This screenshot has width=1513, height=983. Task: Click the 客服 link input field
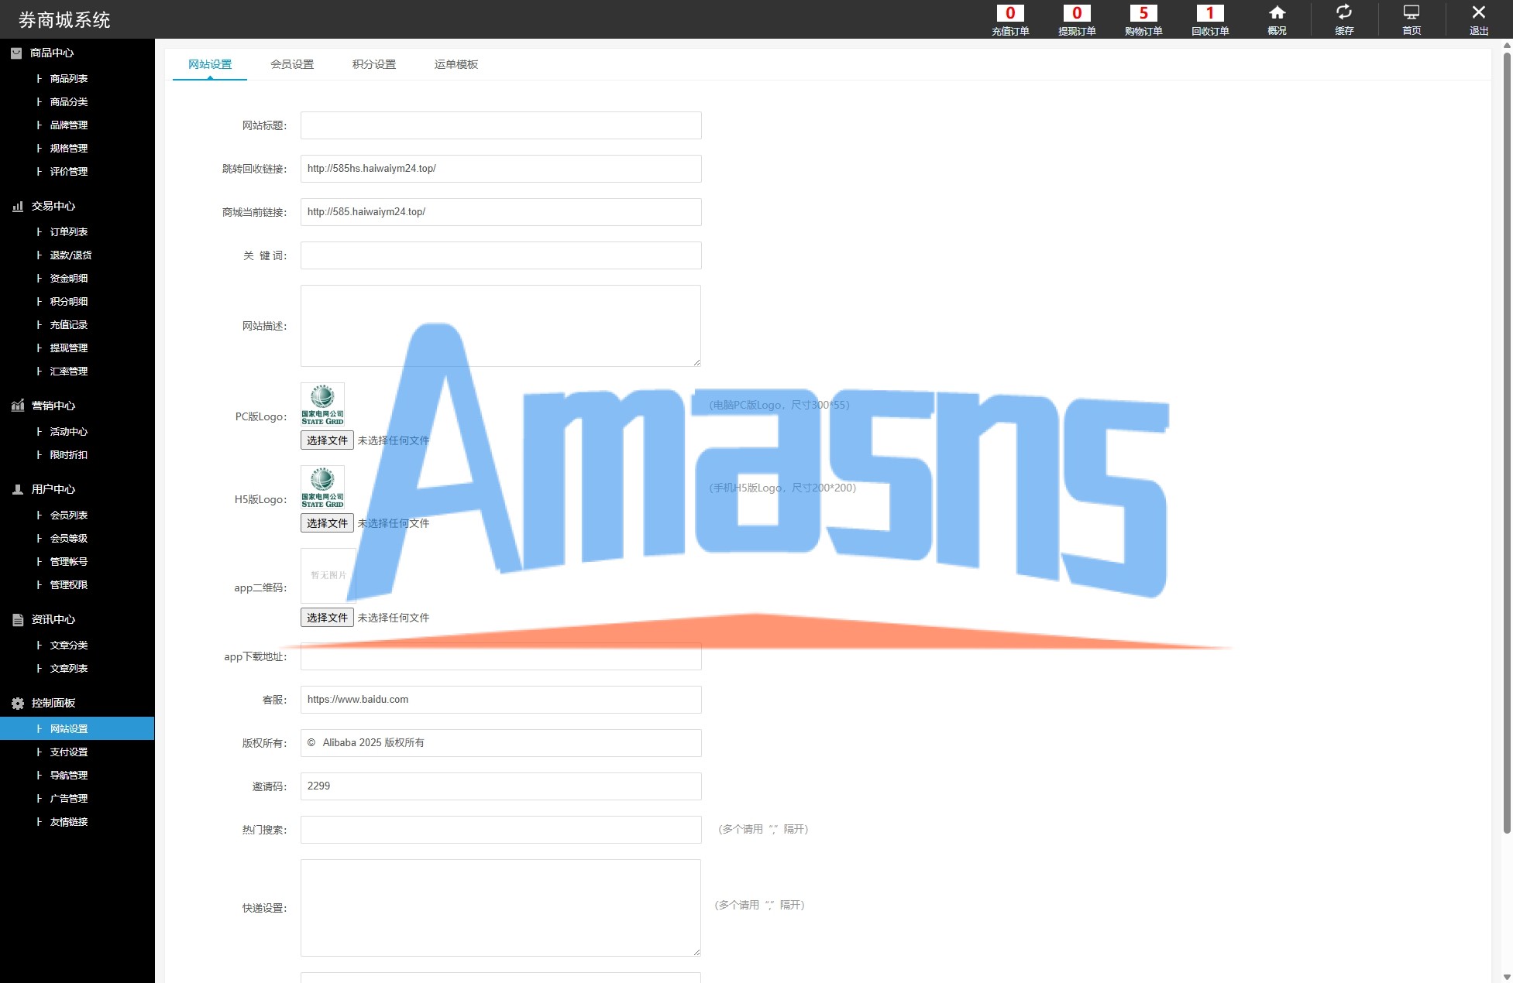point(501,700)
